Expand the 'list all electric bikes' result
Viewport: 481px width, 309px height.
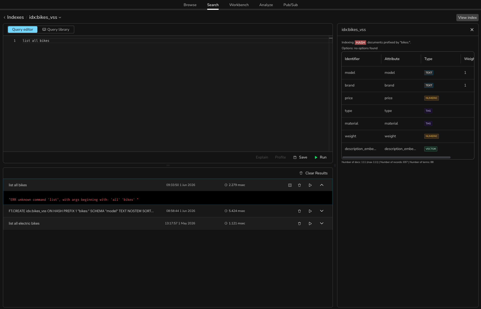[x=322, y=224]
